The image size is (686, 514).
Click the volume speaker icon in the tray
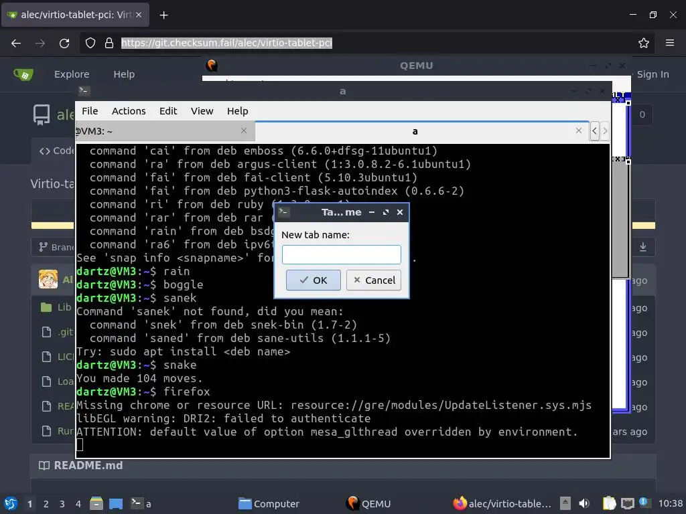[584, 503]
